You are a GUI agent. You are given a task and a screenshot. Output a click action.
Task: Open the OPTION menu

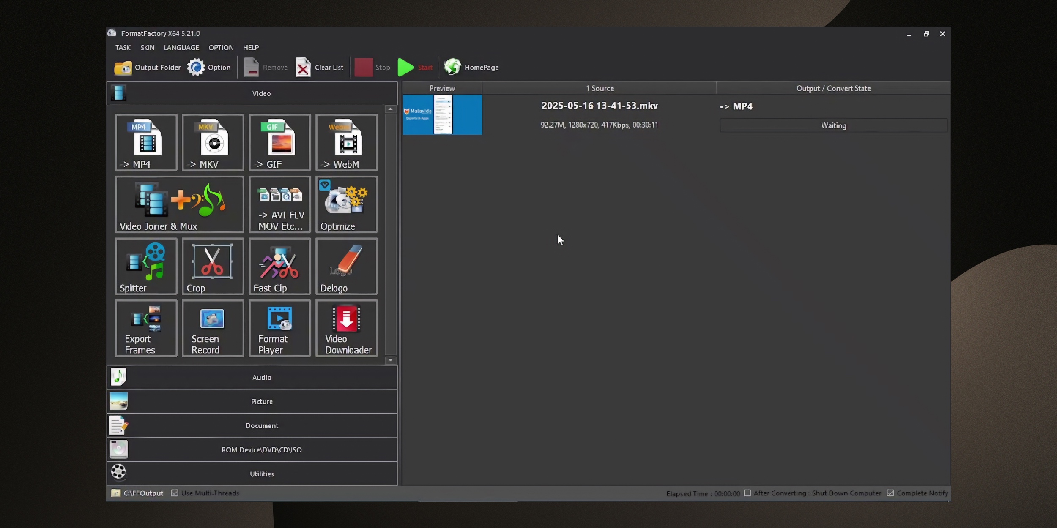click(221, 48)
